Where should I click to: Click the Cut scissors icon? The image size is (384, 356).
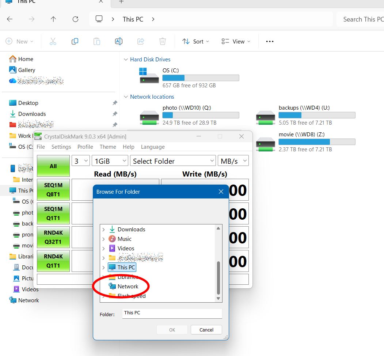point(53,41)
